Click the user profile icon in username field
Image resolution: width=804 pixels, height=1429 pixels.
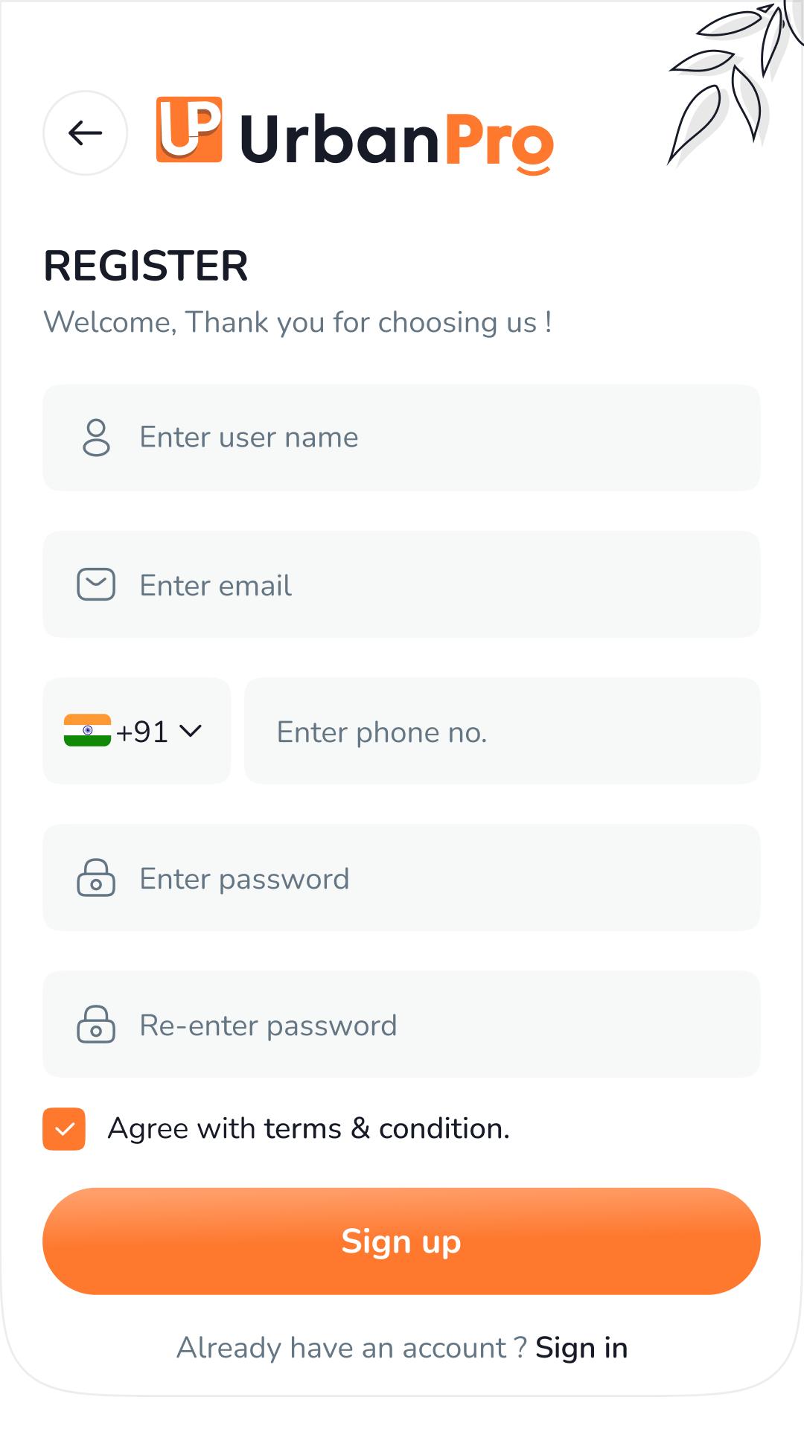[x=96, y=438]
